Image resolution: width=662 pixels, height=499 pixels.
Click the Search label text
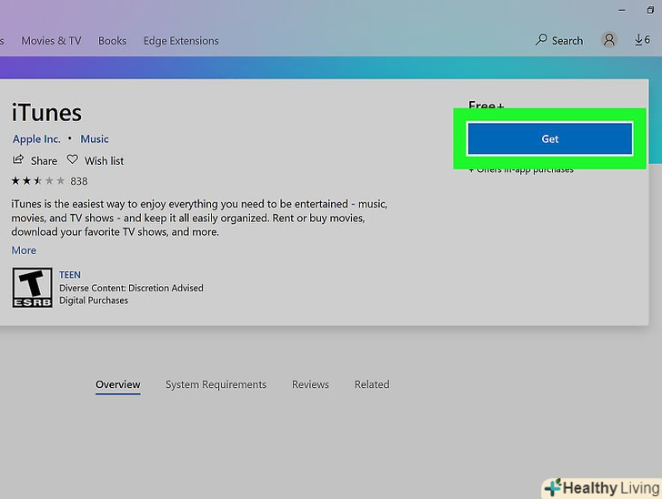[567, 41]
